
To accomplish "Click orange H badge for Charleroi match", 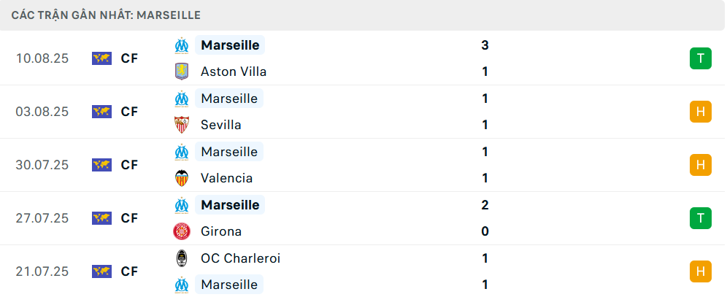I will [700, 271].
